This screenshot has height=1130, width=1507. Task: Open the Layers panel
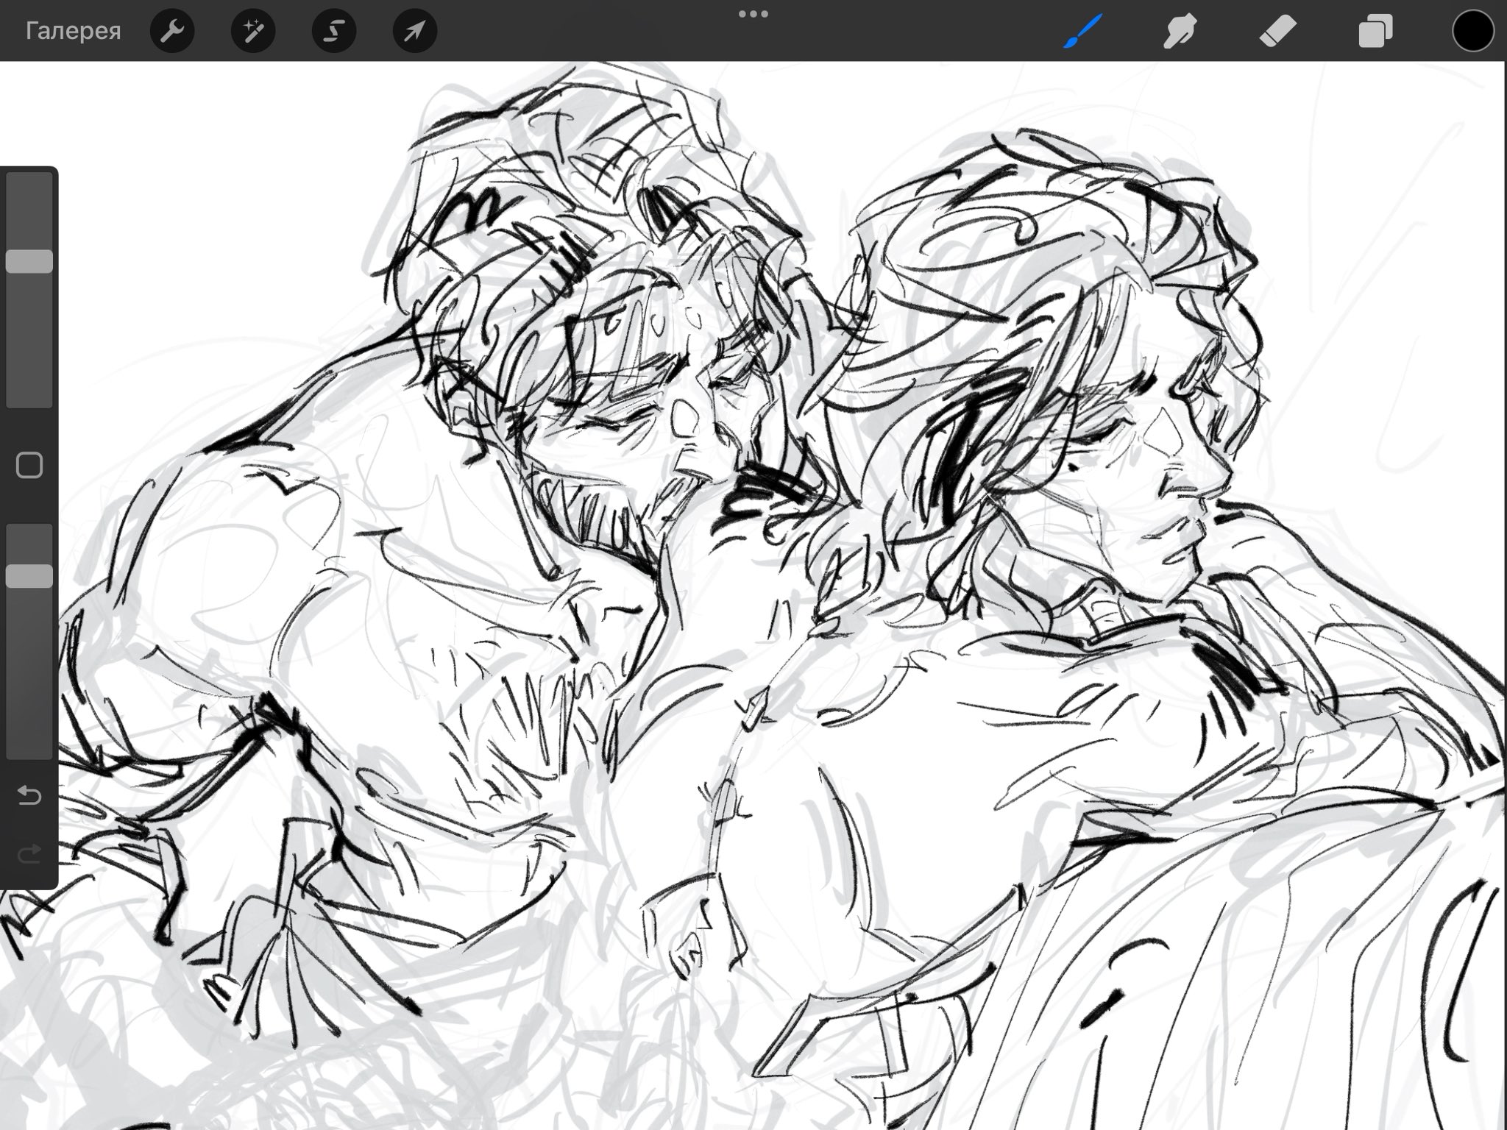tap(1375, 31)
